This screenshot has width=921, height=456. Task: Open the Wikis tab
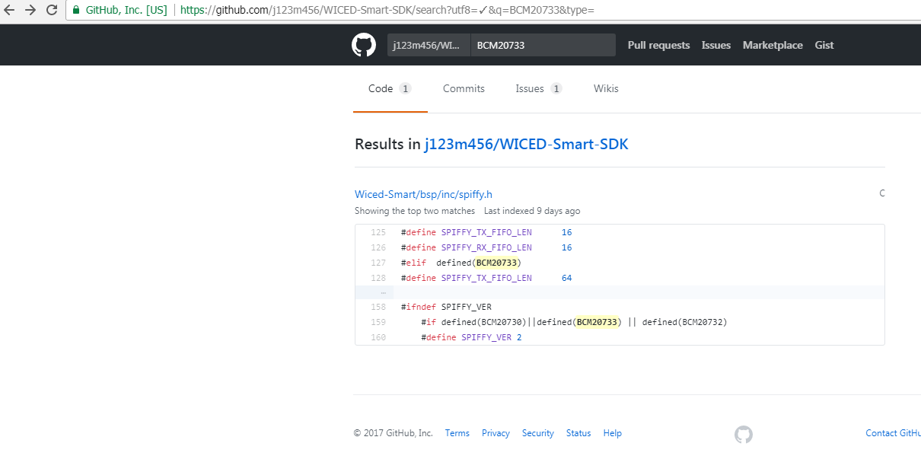pyautogui.click(x=606, y=88)
